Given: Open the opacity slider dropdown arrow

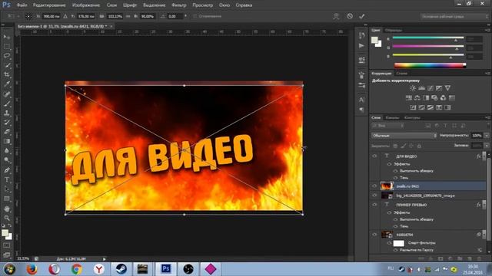Looking at the screenshot, I should click(487, 136).
